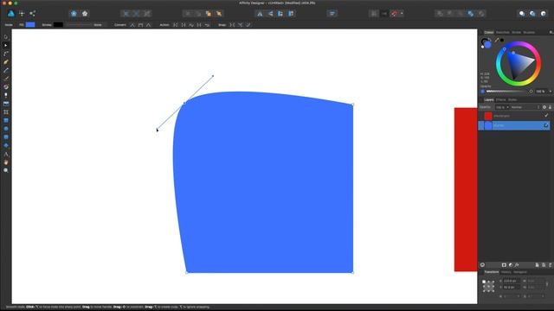554x311 pixels.
Task: Pick the color picker eyedropper in Color panel
Action: click(497, 41)
